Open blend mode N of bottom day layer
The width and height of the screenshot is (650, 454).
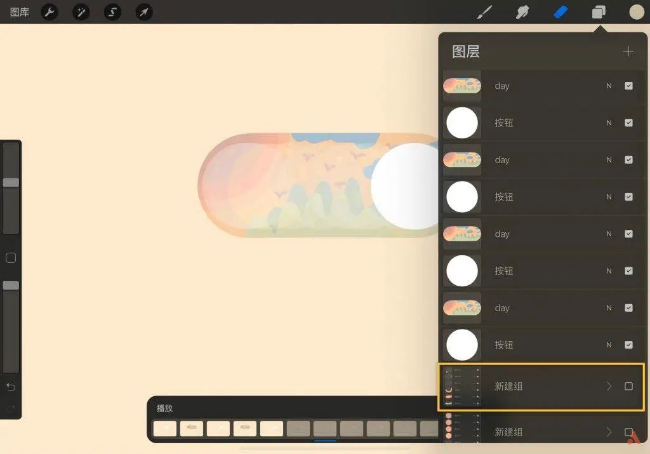(x=609, y=308)
